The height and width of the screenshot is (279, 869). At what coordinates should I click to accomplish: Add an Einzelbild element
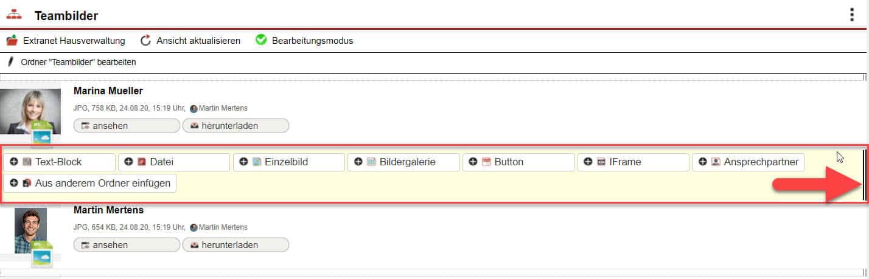point(288,162)
